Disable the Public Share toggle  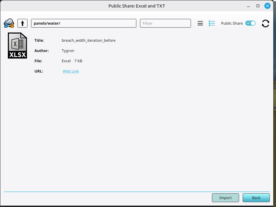(250, 23)
